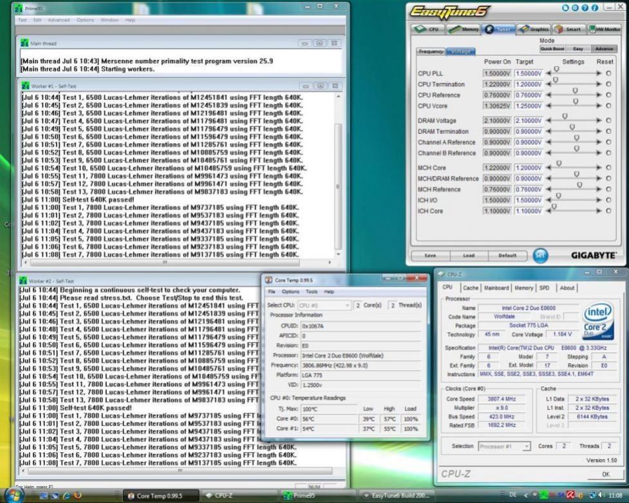Image resolution: width=629 pixels, height=503 pixels.
Task: Click the EasyTune6 help question-mark icon
Action: [x=585, y=8]
